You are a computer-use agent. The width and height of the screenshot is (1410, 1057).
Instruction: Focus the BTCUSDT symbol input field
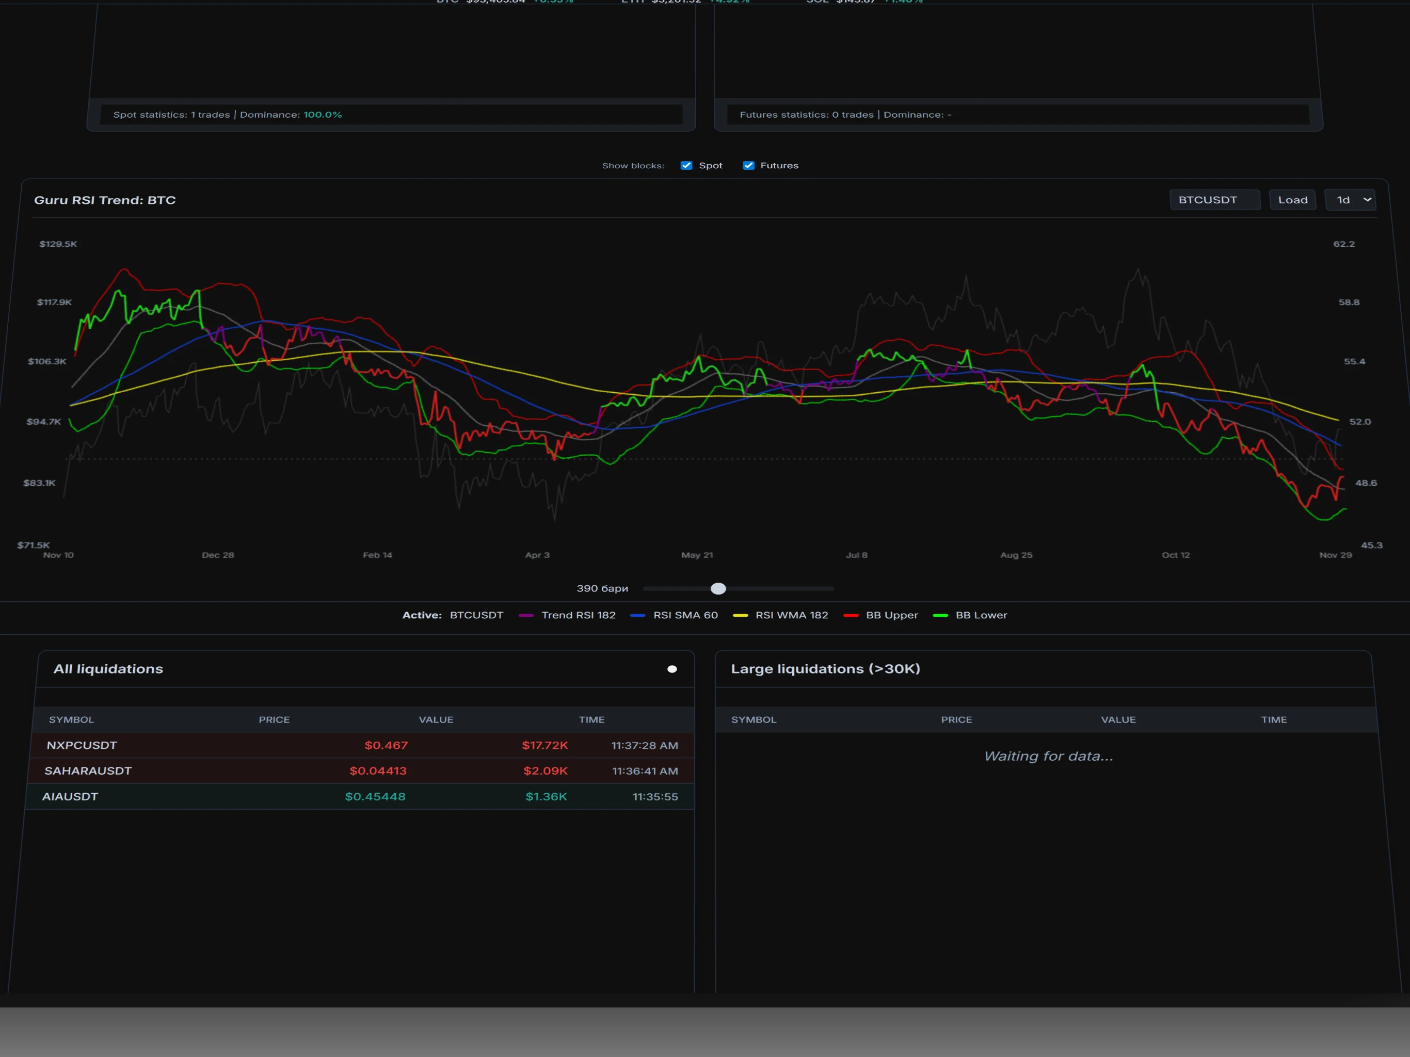pos(1214,200)
